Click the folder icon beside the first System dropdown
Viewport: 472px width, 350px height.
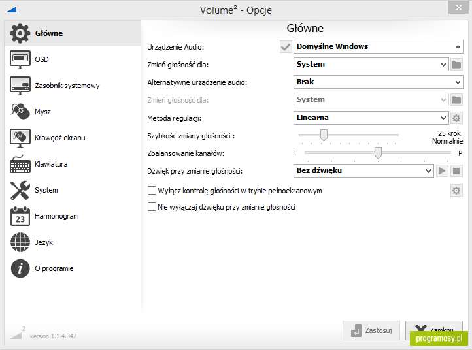click(x=456, y=65)
